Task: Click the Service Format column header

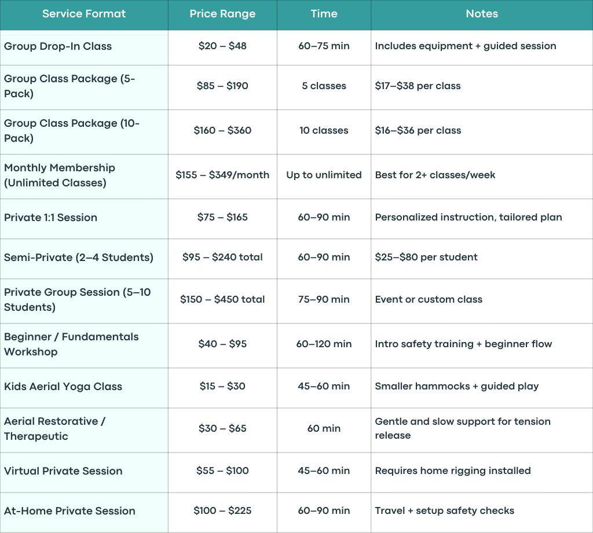Action: pyautogui.click(x=84, y=14)
